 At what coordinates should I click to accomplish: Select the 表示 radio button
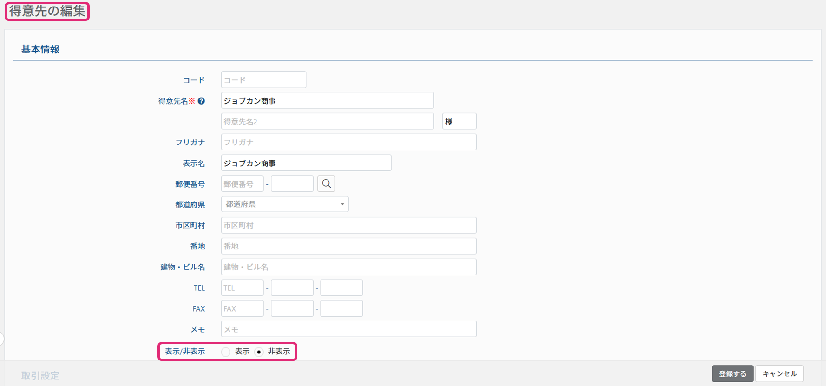pyautogui.click(x=226, y=352)
